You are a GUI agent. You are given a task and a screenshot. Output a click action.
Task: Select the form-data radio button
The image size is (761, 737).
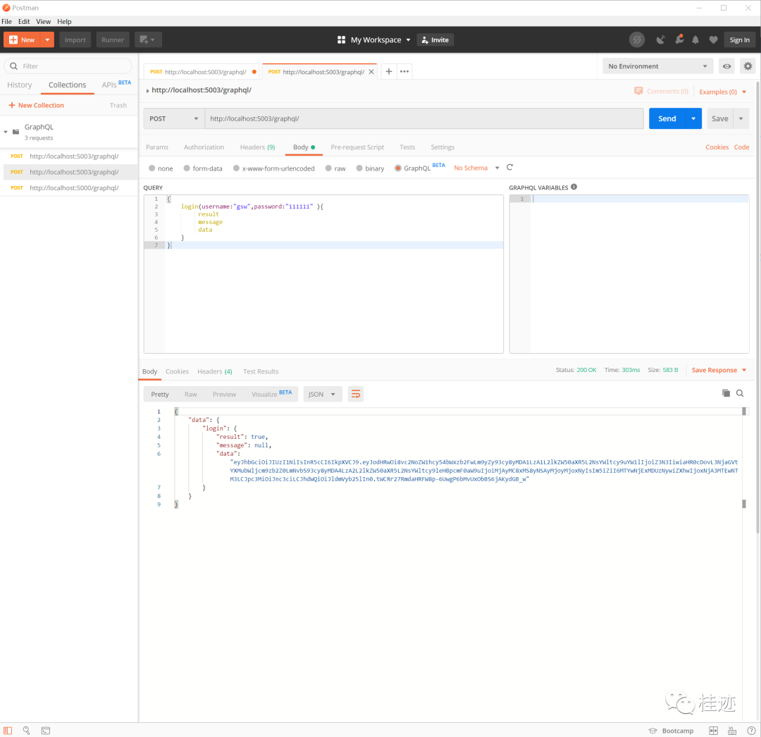tap(187, 168)
